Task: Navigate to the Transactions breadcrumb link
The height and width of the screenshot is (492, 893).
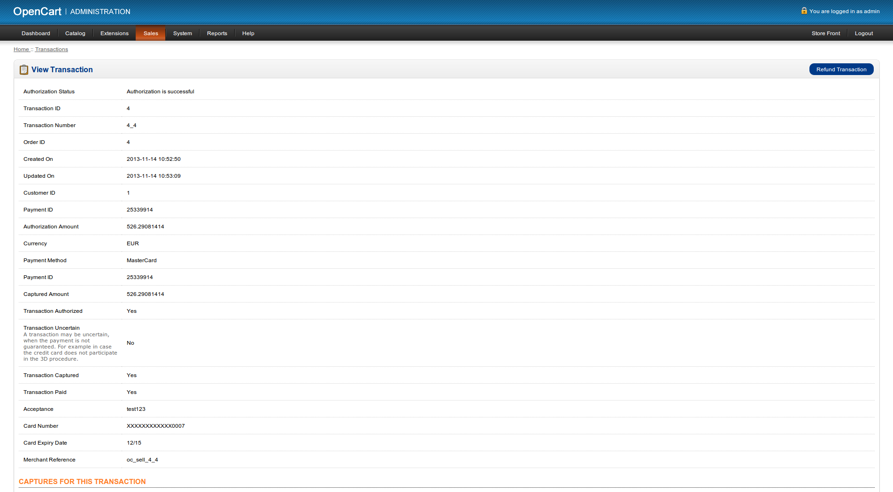Action: (x=51, y=49)
